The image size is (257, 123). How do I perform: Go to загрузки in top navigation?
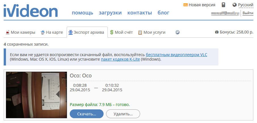110,13
